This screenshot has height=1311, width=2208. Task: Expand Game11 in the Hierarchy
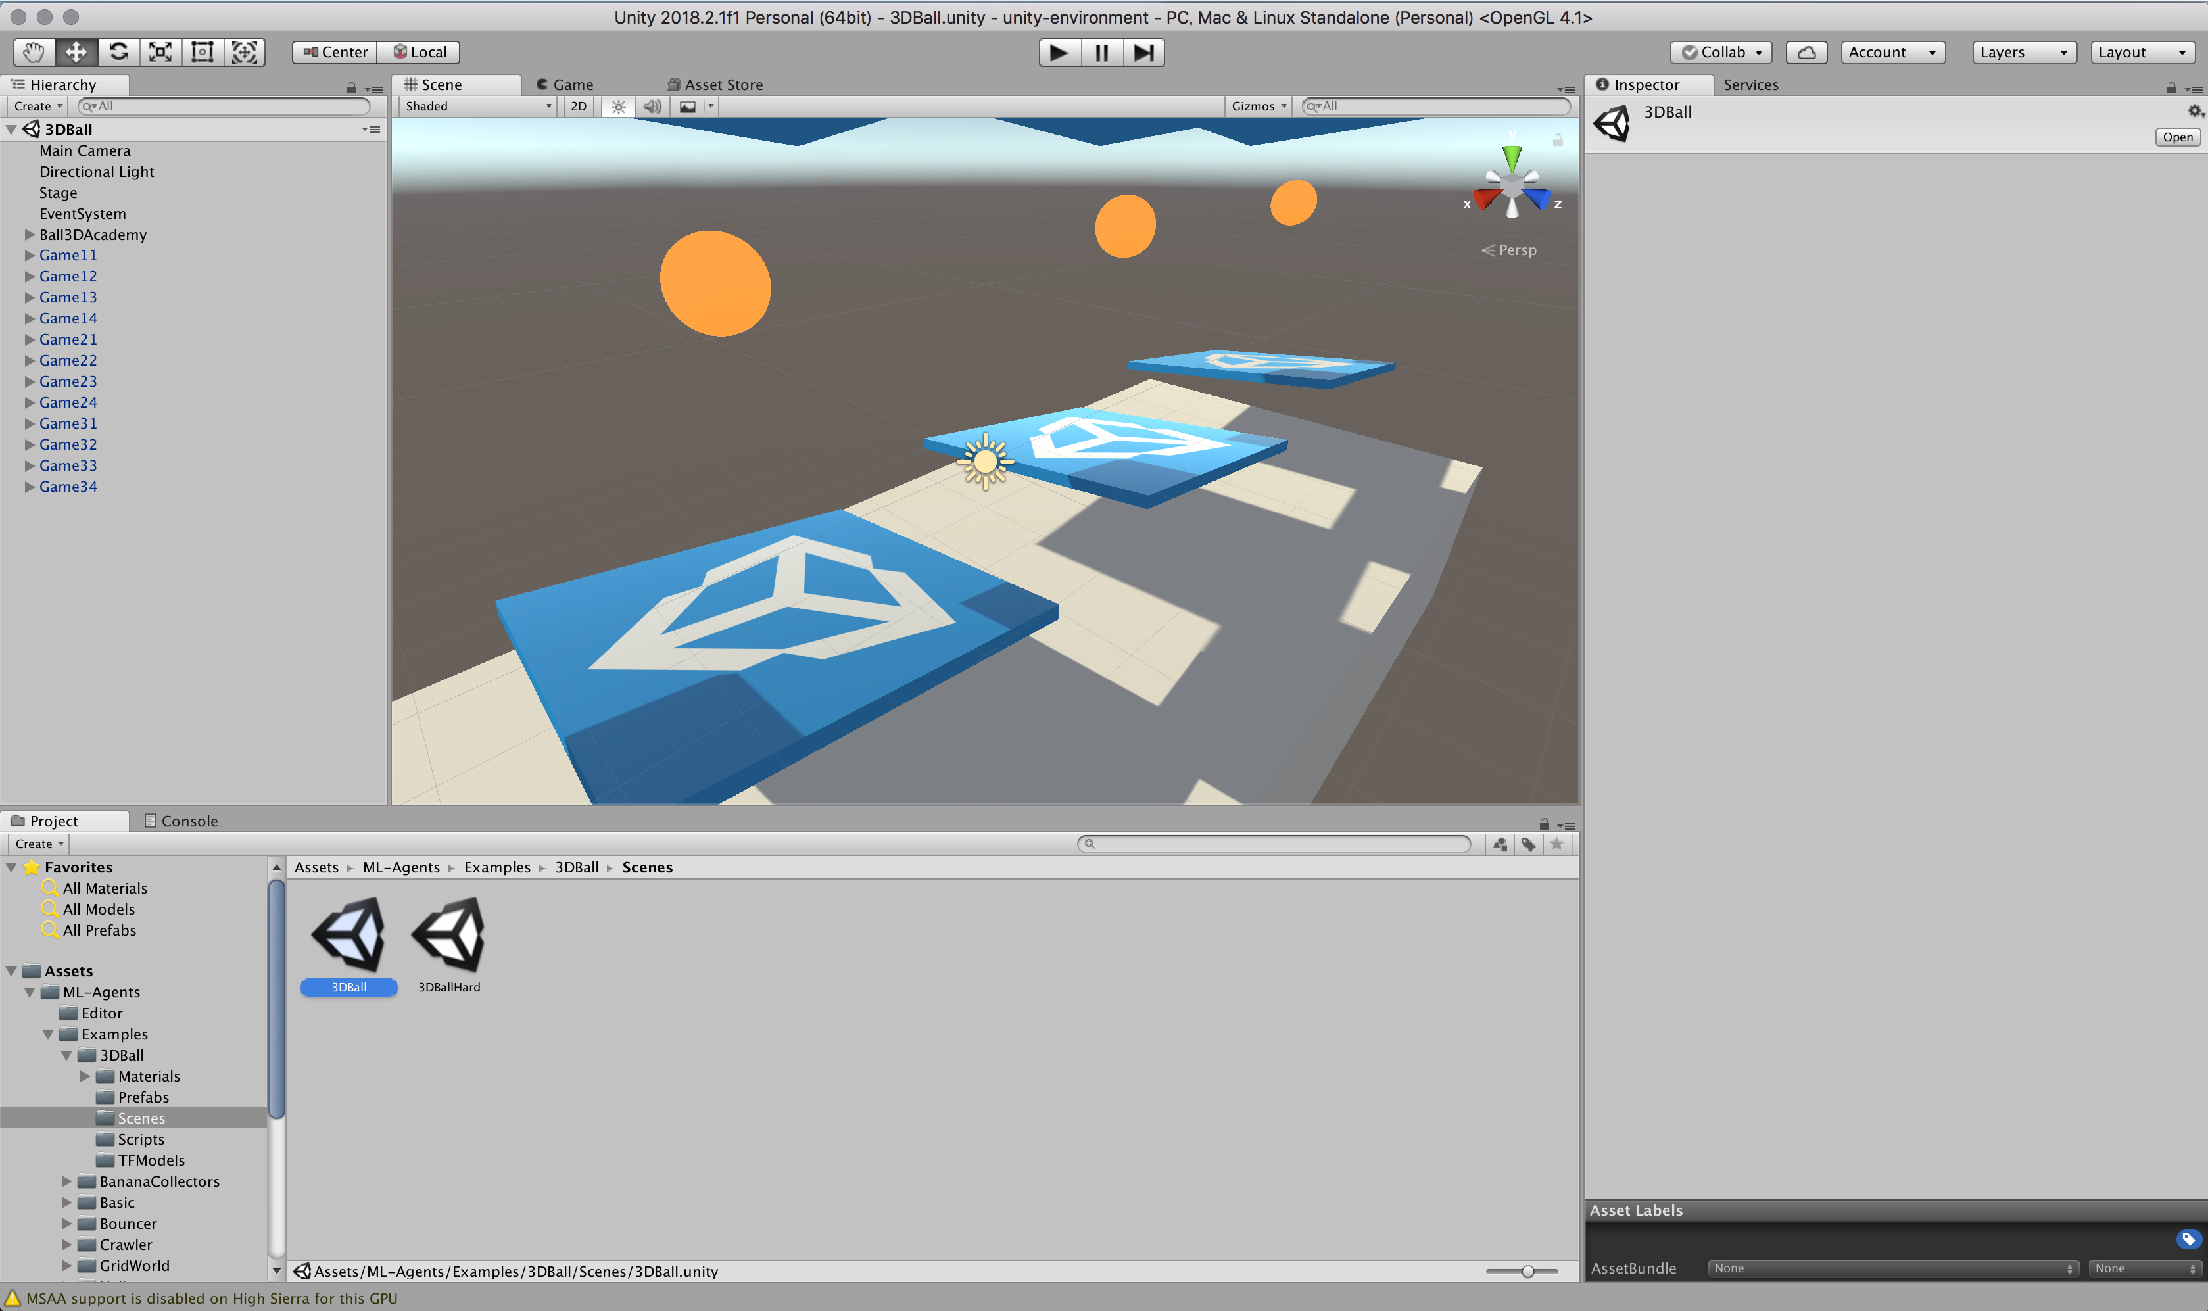coord(29,254)
